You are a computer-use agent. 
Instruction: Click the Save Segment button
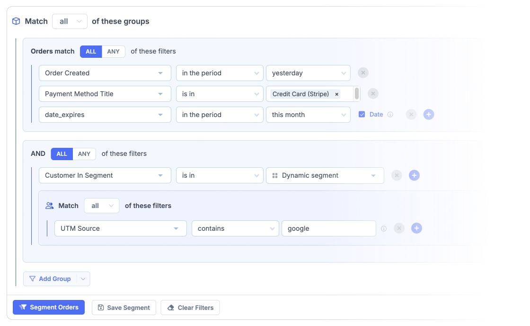124,307
